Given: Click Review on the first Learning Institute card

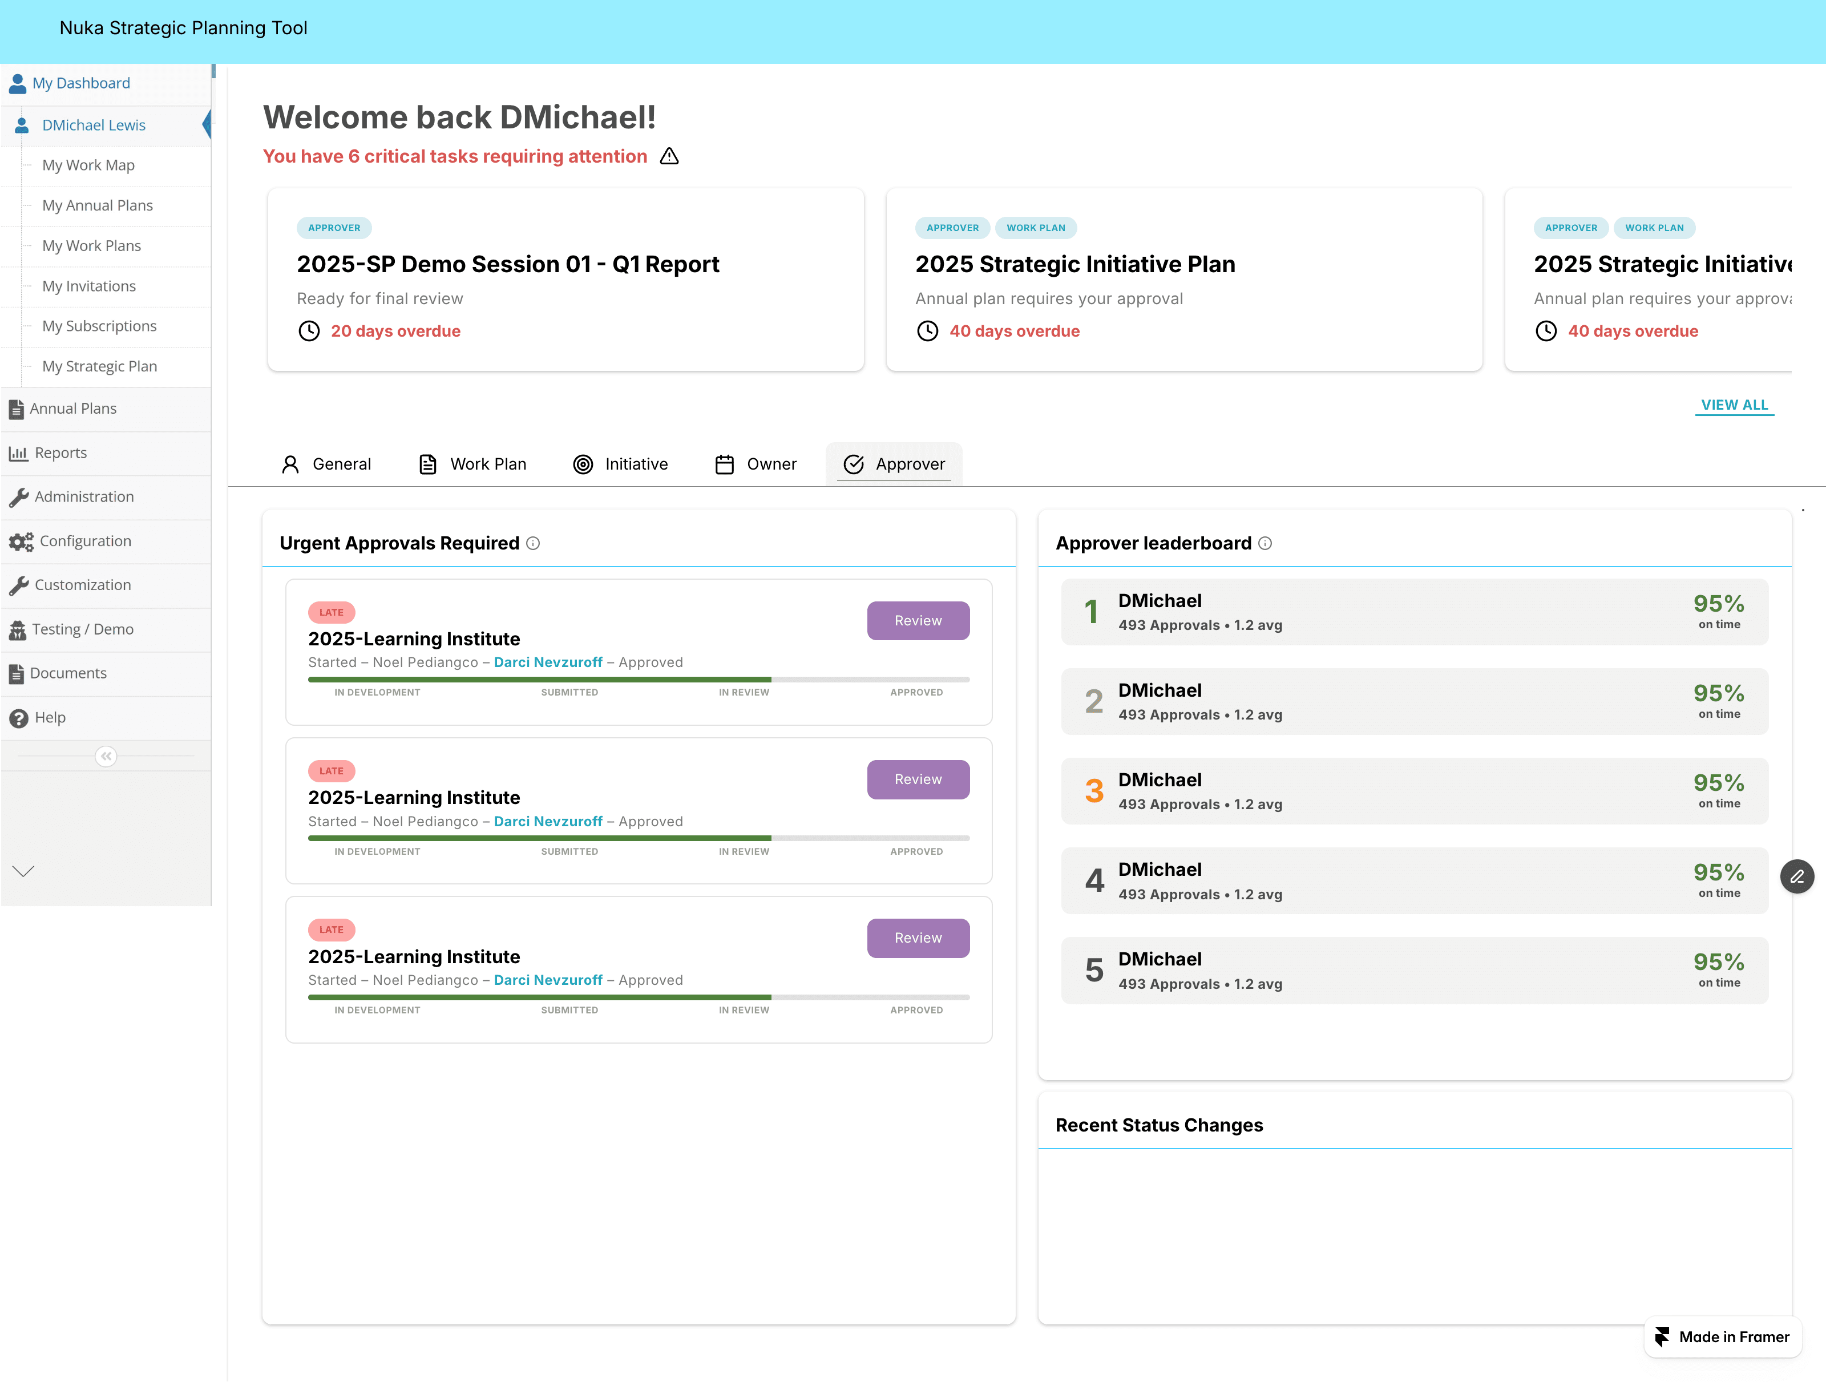Looking at the screenshot, I should pyautogui.click(x=917, y=621).
